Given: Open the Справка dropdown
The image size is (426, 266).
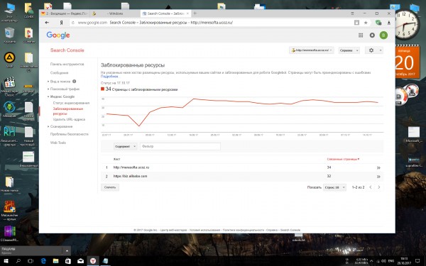Looking at the screenshot, I should [x=349, y=50].
